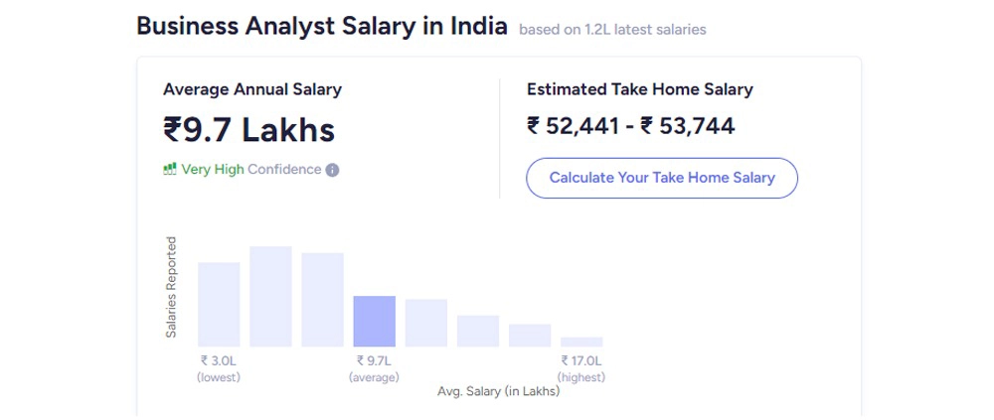
Task: Click the first bar at ₹3.0L lowest
Action: [219, 305]
